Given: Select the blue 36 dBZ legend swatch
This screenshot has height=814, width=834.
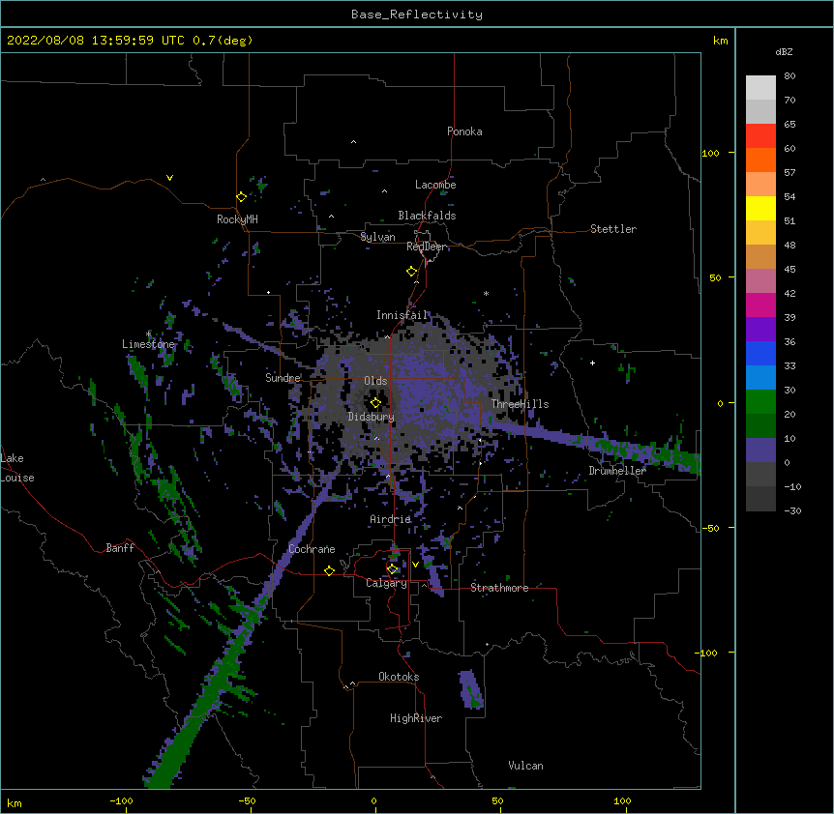Looking at the screenshot, I should (x=760, y=353).
